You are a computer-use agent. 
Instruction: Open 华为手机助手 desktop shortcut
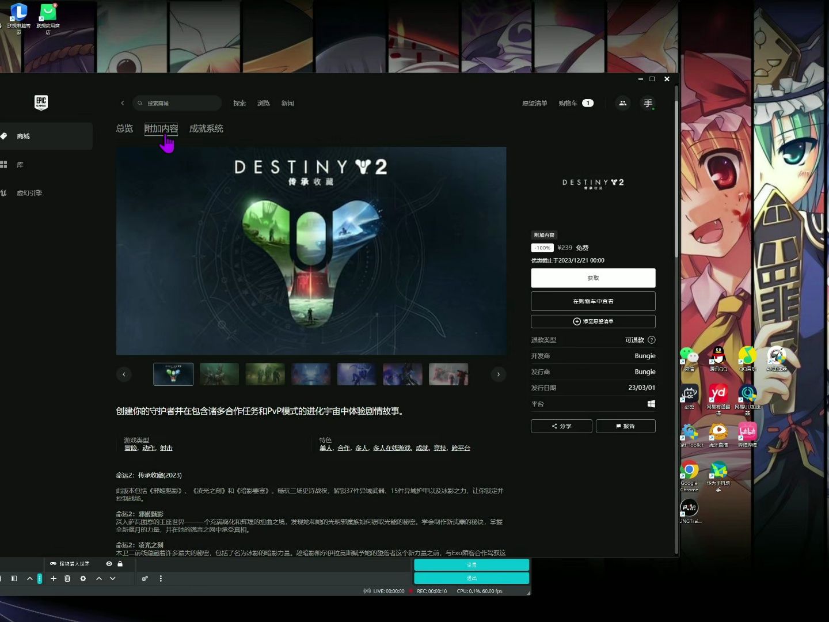click(x=718, y=476)
